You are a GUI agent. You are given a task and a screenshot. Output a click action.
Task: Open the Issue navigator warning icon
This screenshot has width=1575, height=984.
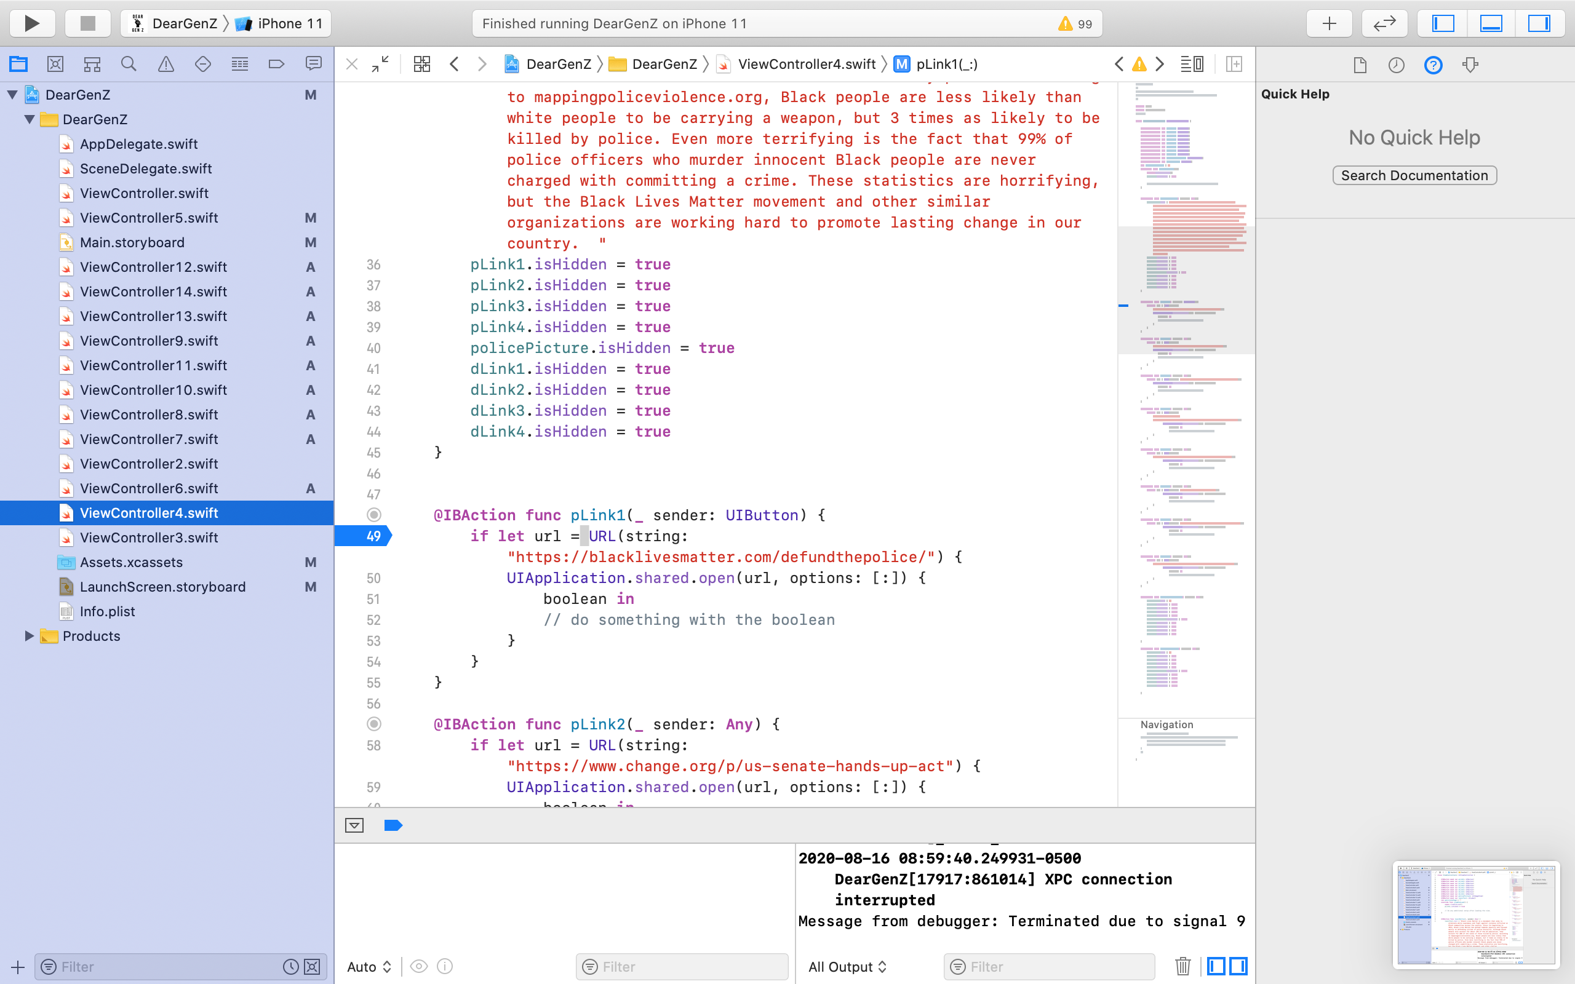point(166,64)
